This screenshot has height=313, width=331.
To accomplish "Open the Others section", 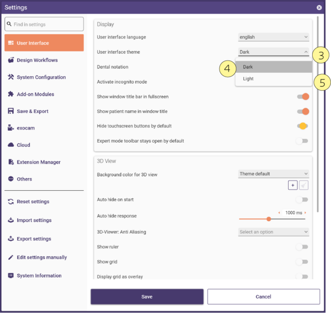I will [x=44, y=179].
